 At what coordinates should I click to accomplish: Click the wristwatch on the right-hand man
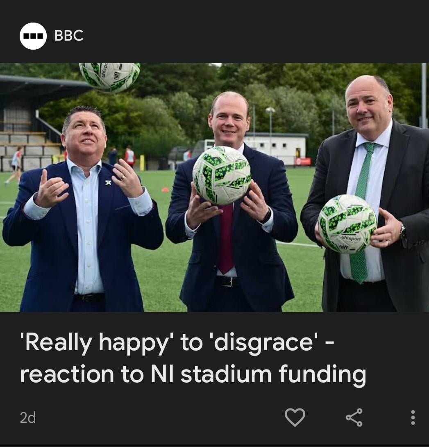point(403,231)
